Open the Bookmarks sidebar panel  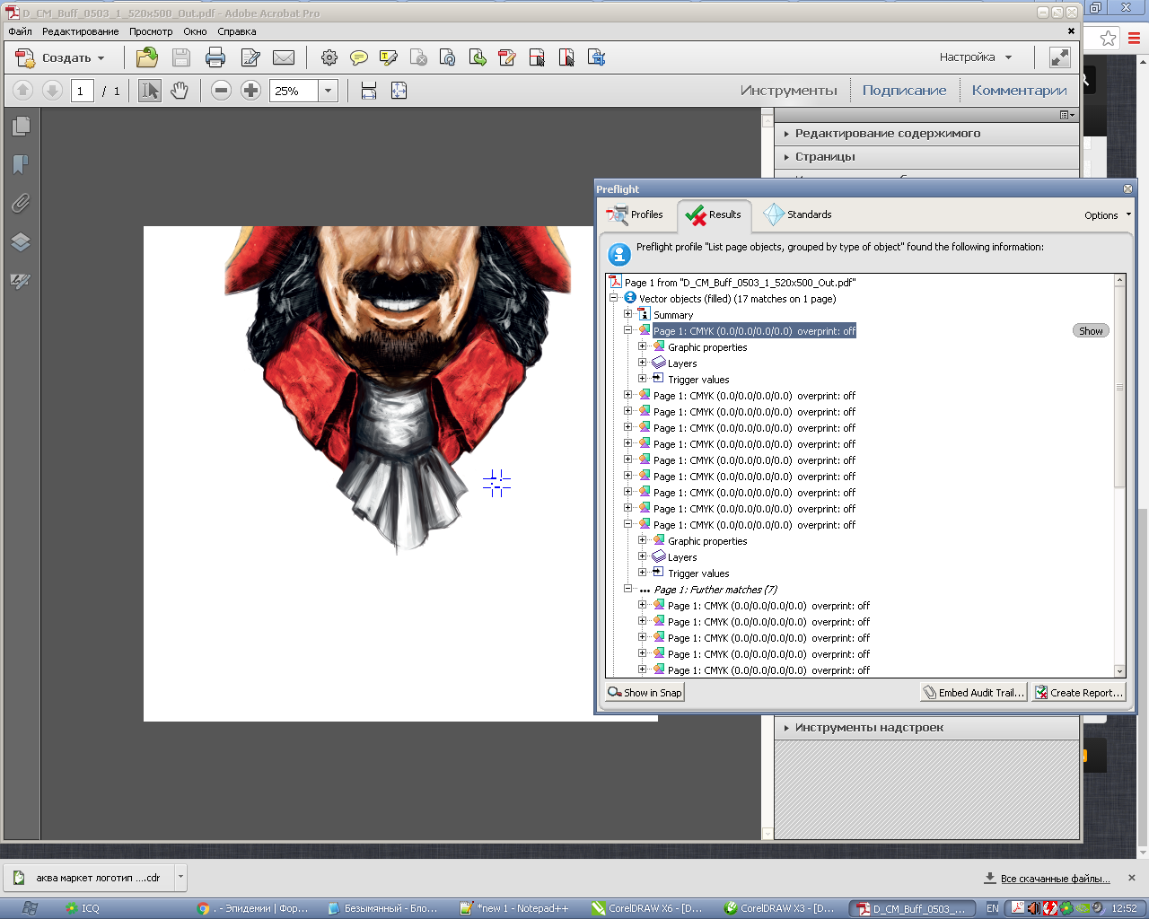[21, 164]
